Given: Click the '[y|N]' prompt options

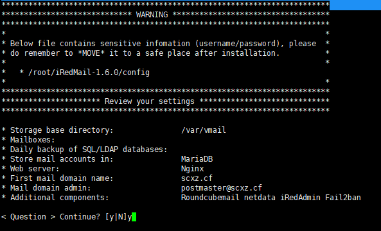Looking at the screenshot, I should 116,217.
